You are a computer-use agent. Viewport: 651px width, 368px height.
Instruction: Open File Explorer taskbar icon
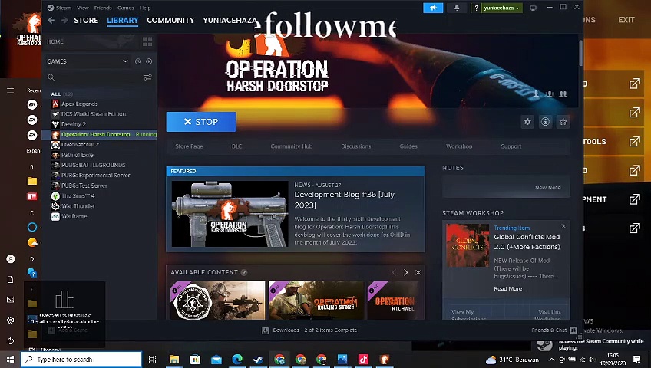[x=174, y=360]
